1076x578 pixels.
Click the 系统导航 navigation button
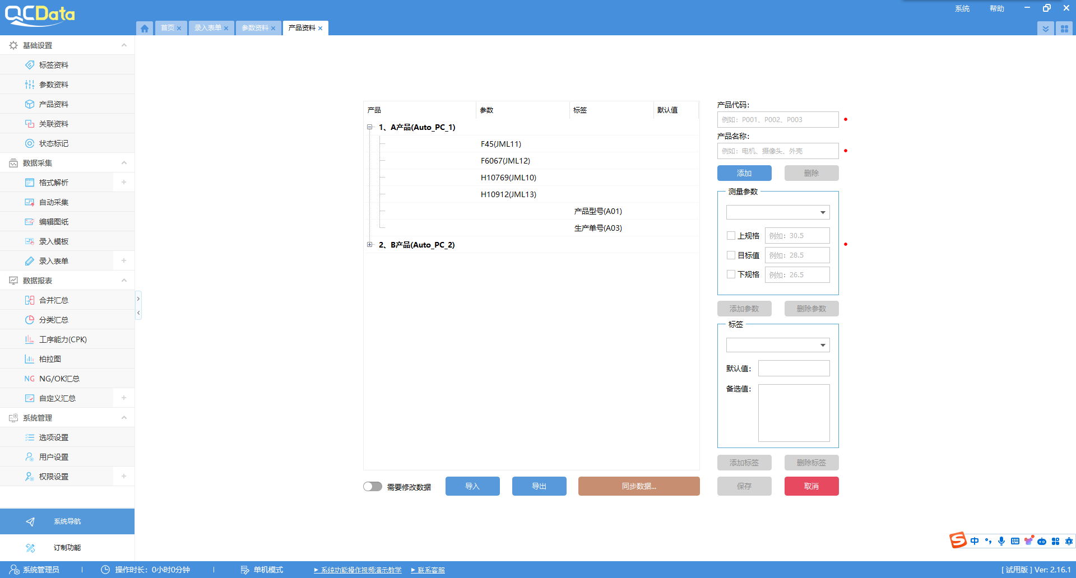67,521
